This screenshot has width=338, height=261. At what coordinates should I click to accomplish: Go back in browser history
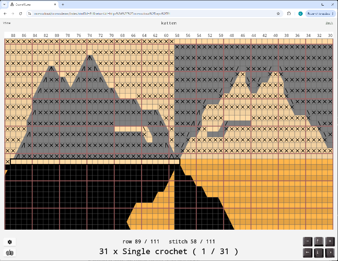pyautogui.click(x=5, y=14)
